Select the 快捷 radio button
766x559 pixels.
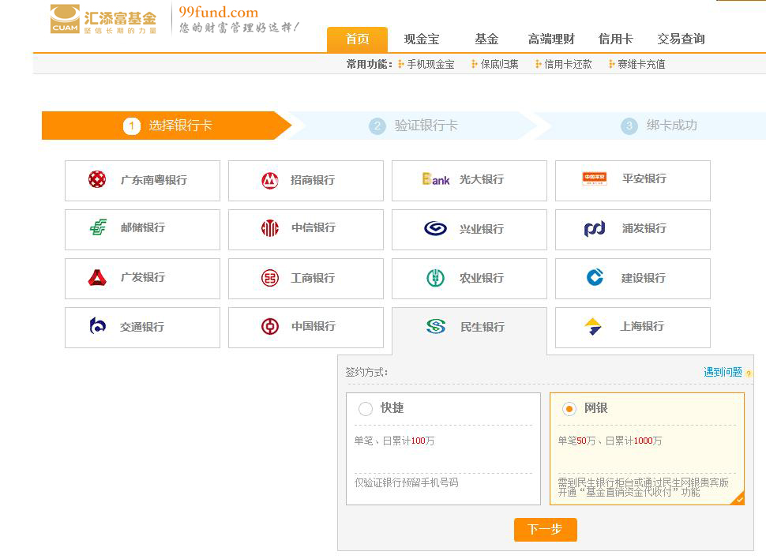coord(366,409)
